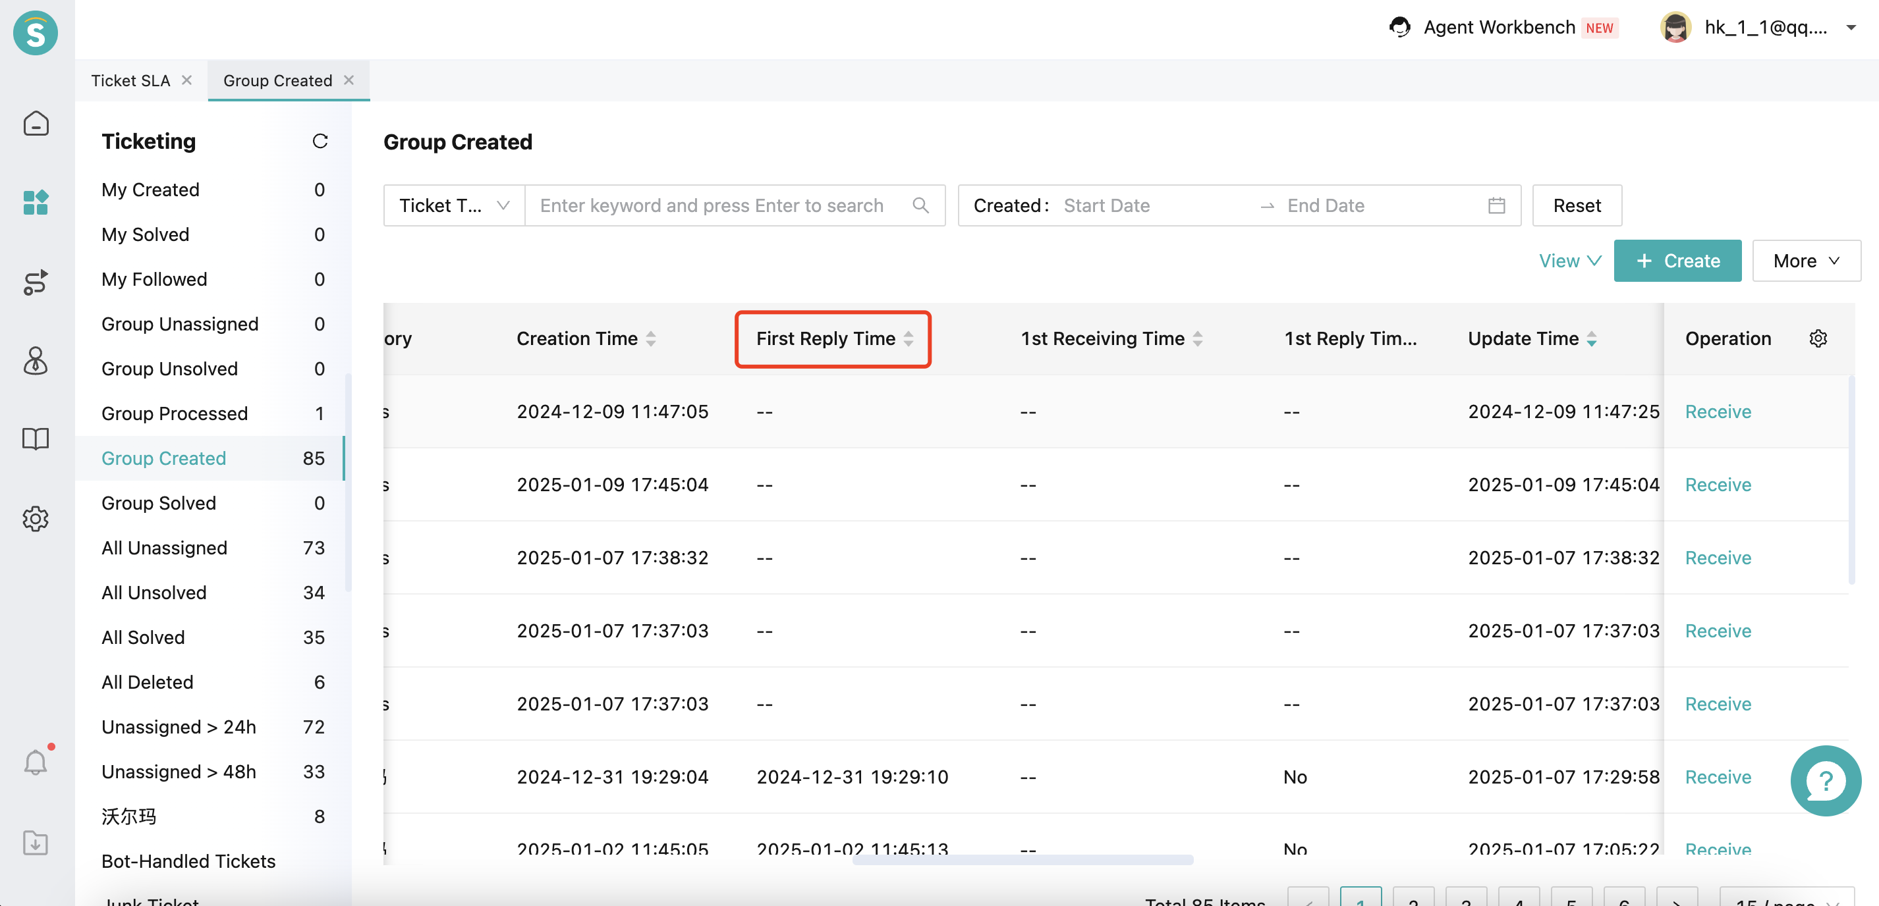
Task: Open the help question bubble
Action: [1826, 780]
